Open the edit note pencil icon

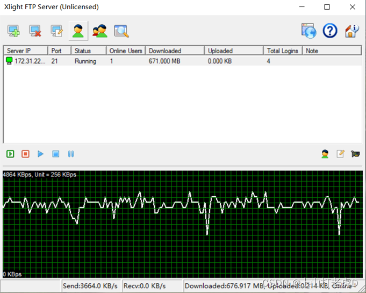(340, 154)
